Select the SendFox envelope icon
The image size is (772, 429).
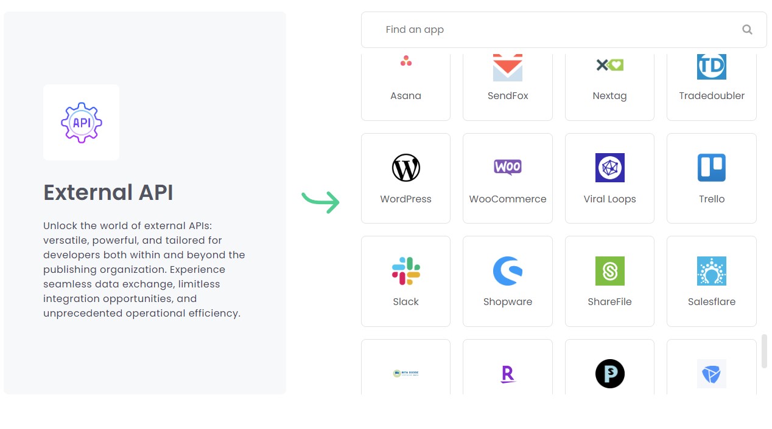(x=508, y=67)
